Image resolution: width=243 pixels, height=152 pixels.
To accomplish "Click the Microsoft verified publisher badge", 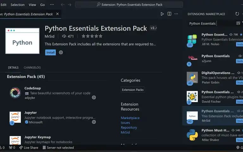I will [27, 122].
